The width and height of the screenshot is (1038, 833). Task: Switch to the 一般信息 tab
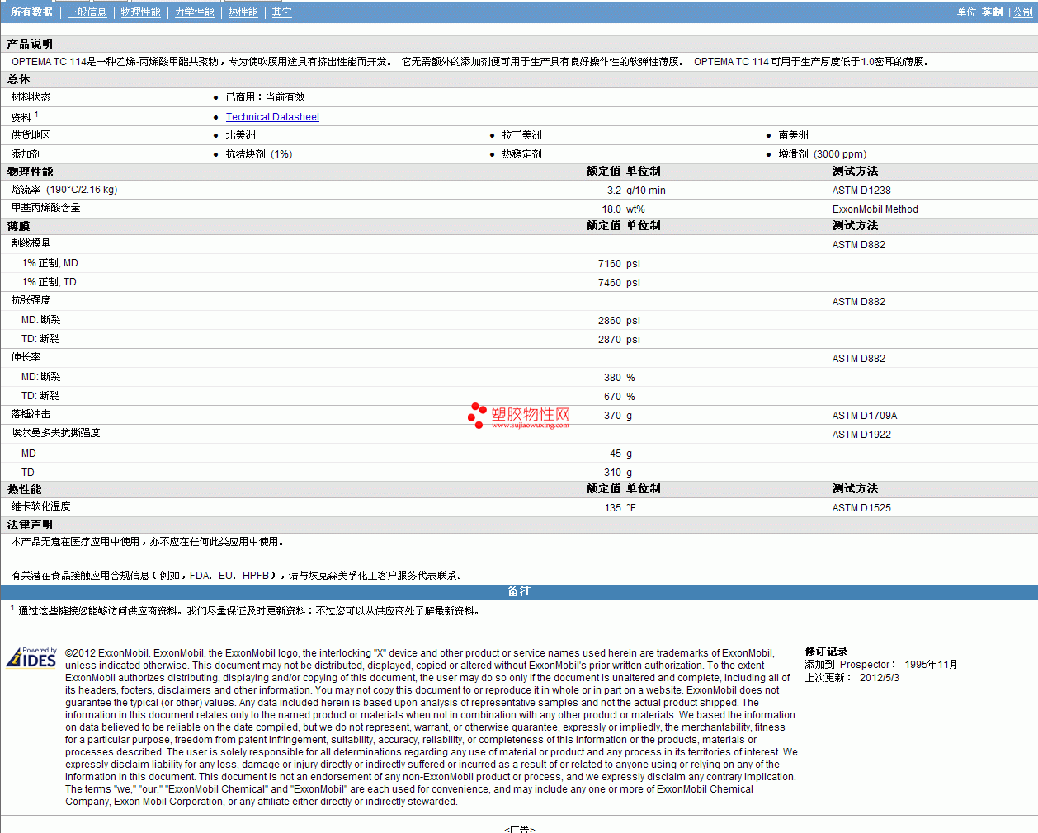click(x=87, y=12)
